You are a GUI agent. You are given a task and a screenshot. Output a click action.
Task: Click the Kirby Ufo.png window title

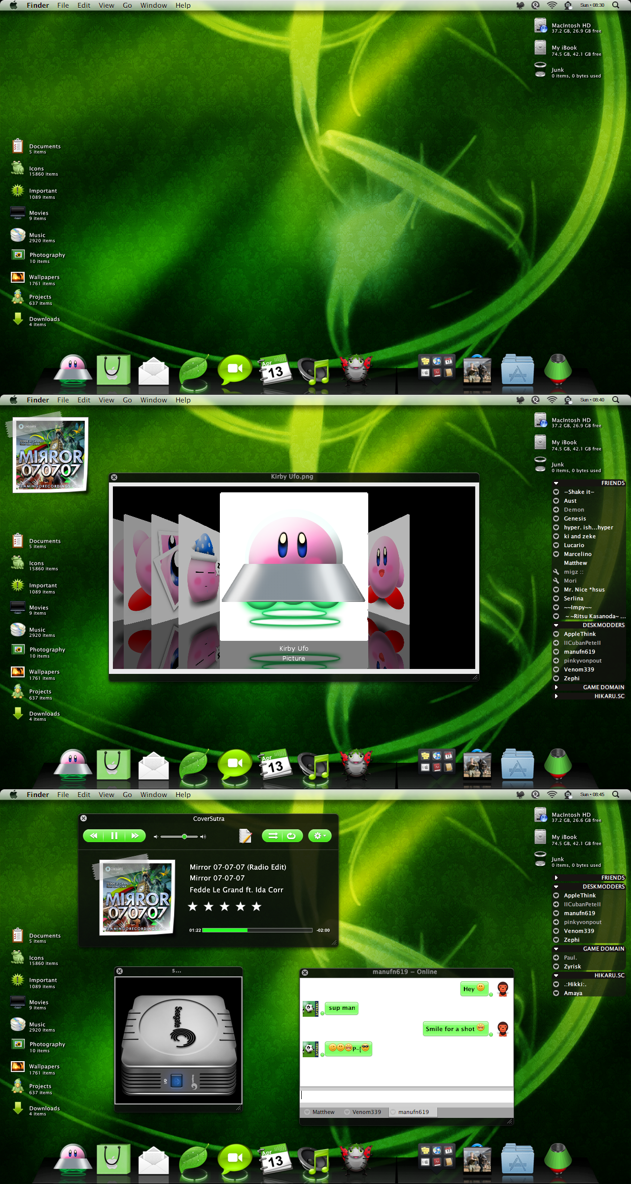pos(292,477)
